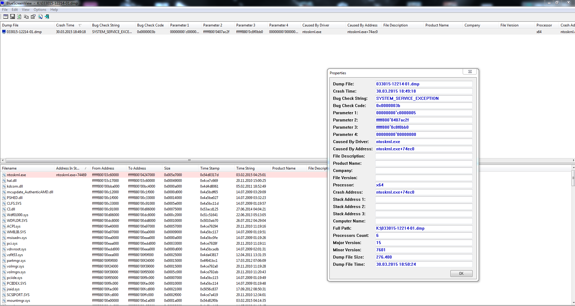The image size is (575, 306).
Task: Click the empty Computer Name field
Action: [x=424, y=221]
